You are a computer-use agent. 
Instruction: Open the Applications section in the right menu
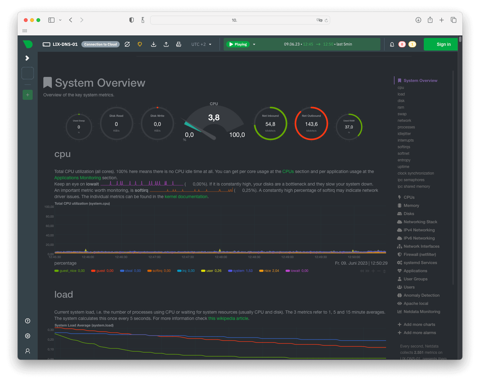tap(415, 271)
